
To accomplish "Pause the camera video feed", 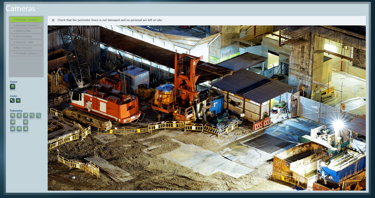I will pos(12,86).
